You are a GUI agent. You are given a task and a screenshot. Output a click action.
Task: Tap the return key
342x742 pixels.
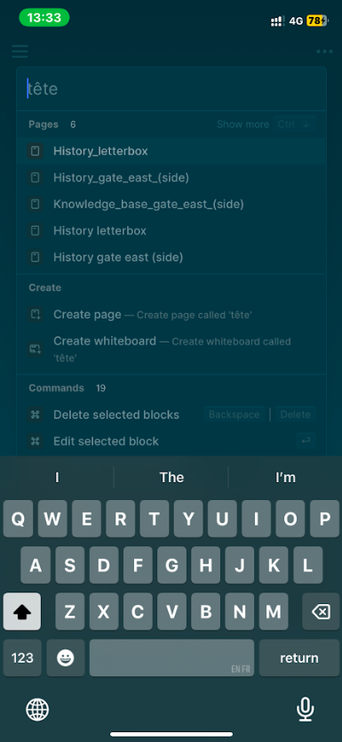coord(299,657)
